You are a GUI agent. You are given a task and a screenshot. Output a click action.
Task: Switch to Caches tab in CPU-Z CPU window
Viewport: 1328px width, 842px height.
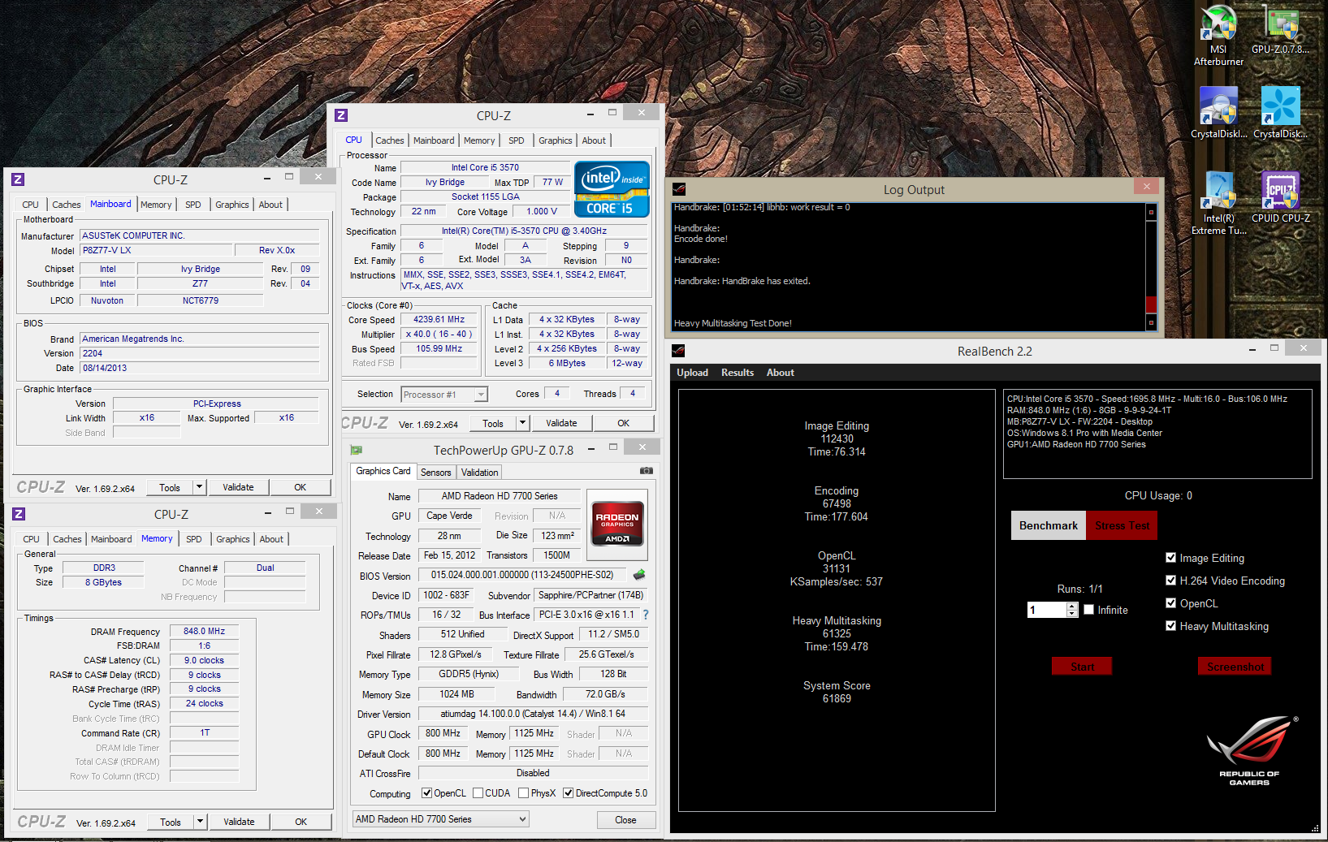coord(389,140)
